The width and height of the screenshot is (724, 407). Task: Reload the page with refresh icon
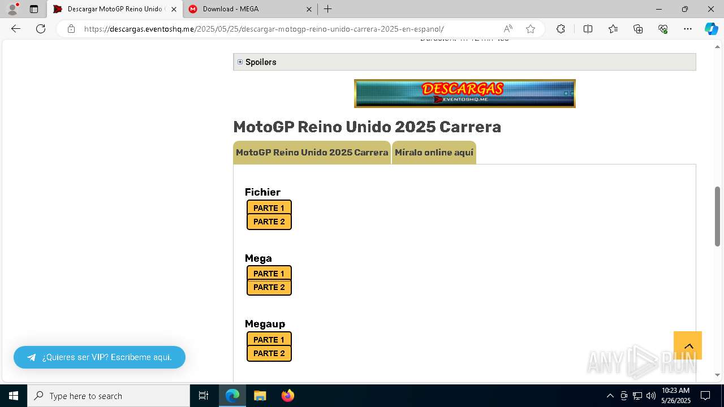point(41,29)
